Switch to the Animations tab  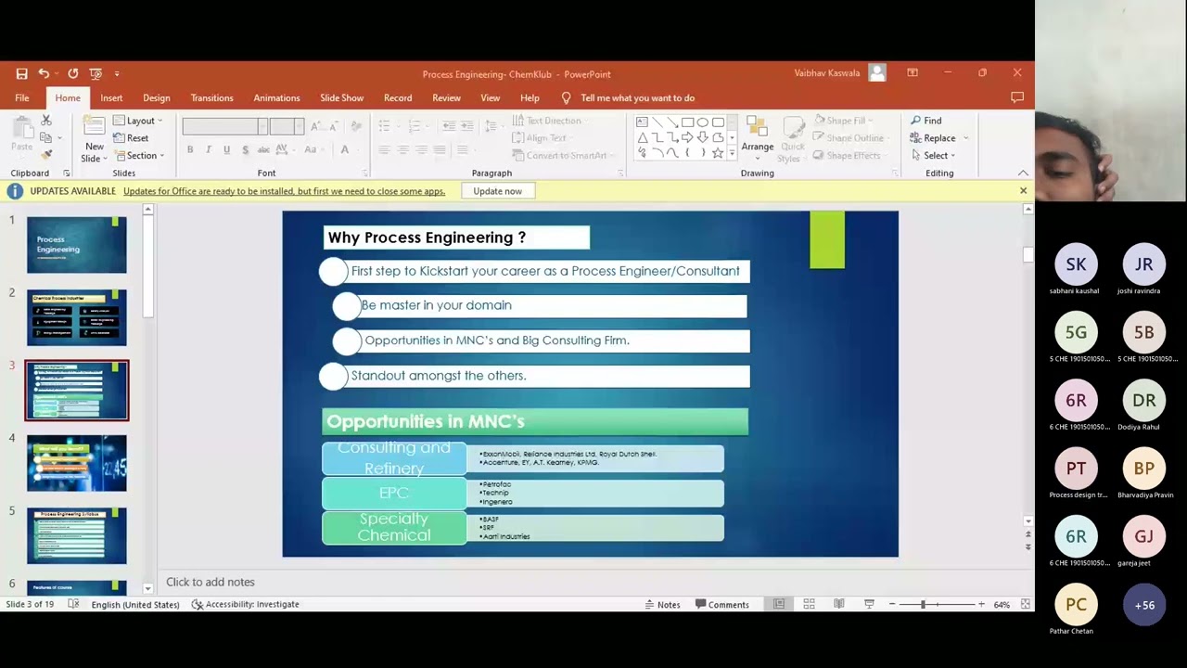click(x=276, y=97)
